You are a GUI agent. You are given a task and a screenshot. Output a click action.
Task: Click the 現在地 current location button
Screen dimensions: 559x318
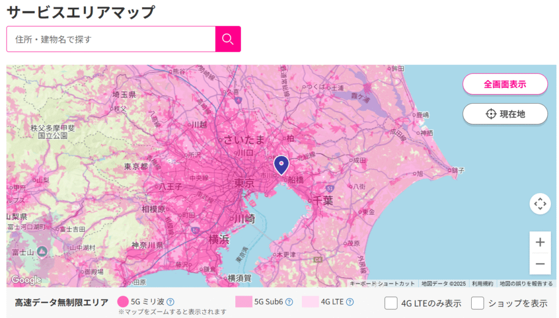tap(505, 114)
